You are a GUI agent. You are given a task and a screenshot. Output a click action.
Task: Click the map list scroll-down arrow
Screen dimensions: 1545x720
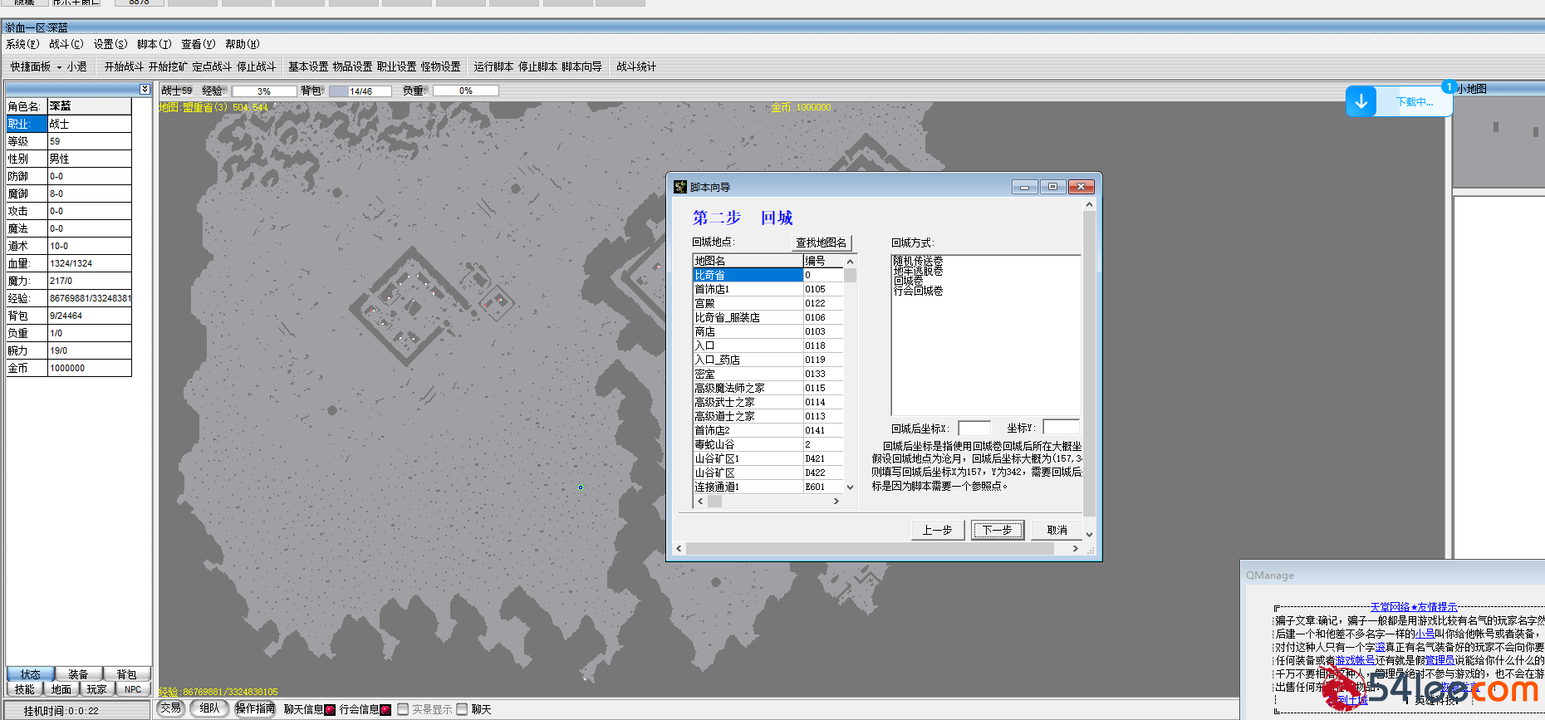click(x=850, y=487)
